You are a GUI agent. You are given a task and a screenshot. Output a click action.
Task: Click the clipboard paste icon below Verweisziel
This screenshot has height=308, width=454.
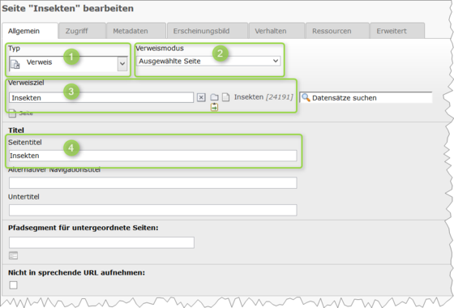click(214, 107)
